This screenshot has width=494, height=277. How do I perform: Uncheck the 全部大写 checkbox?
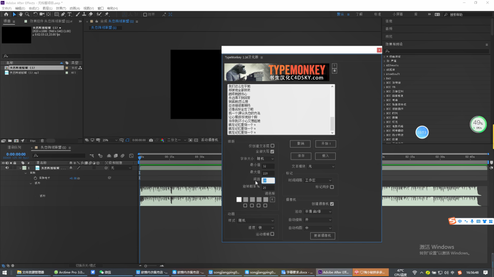[x=273, y=151]
